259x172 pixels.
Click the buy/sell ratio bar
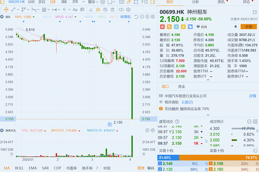point(208,157)
